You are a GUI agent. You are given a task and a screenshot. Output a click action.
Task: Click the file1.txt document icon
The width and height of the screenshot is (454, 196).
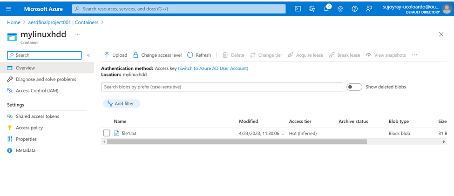tap(117, 133)
